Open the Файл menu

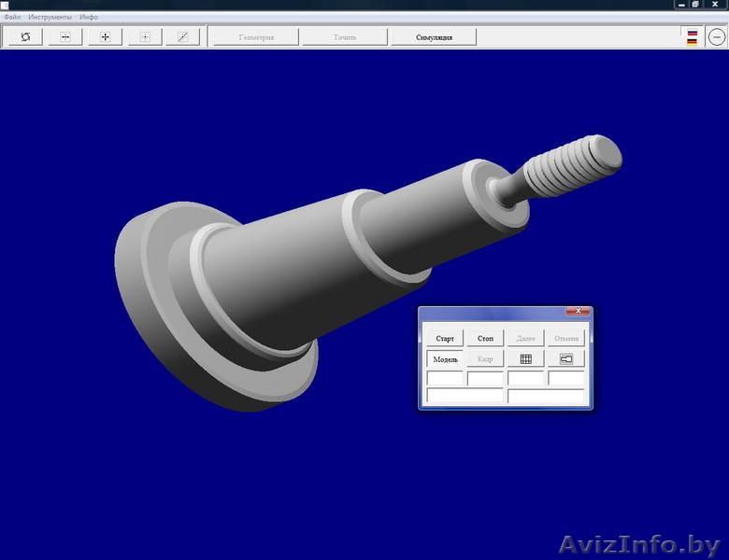(12, 17)
